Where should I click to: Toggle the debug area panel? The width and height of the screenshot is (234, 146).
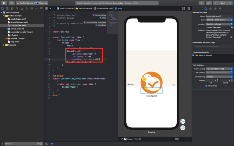coord(223,3)
